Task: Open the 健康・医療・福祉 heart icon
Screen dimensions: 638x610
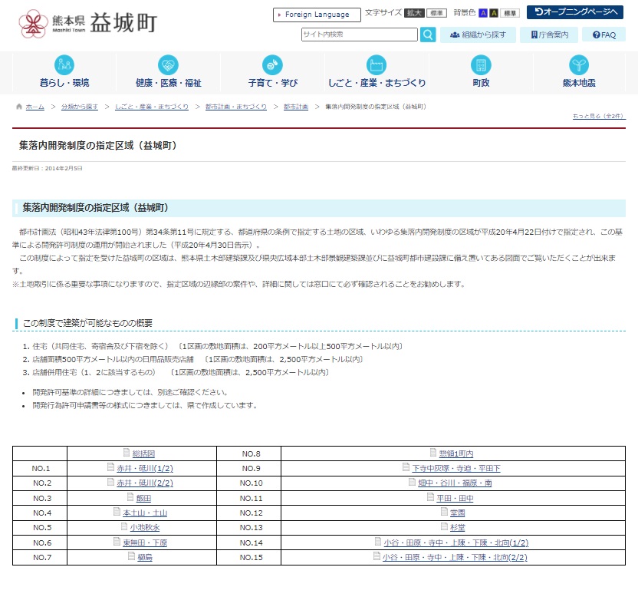Action: coord(168,65)
